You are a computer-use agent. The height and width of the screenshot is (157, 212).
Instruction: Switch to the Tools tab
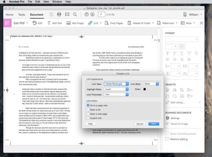coord(21,14)
